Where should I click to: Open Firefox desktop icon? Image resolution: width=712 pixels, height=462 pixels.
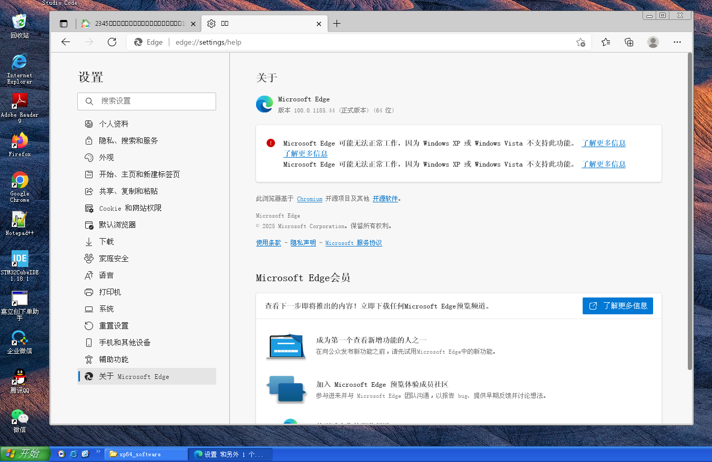19,145
